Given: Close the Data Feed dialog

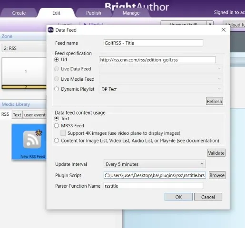Looking at the screenshot, I should (x=224, y=30).
